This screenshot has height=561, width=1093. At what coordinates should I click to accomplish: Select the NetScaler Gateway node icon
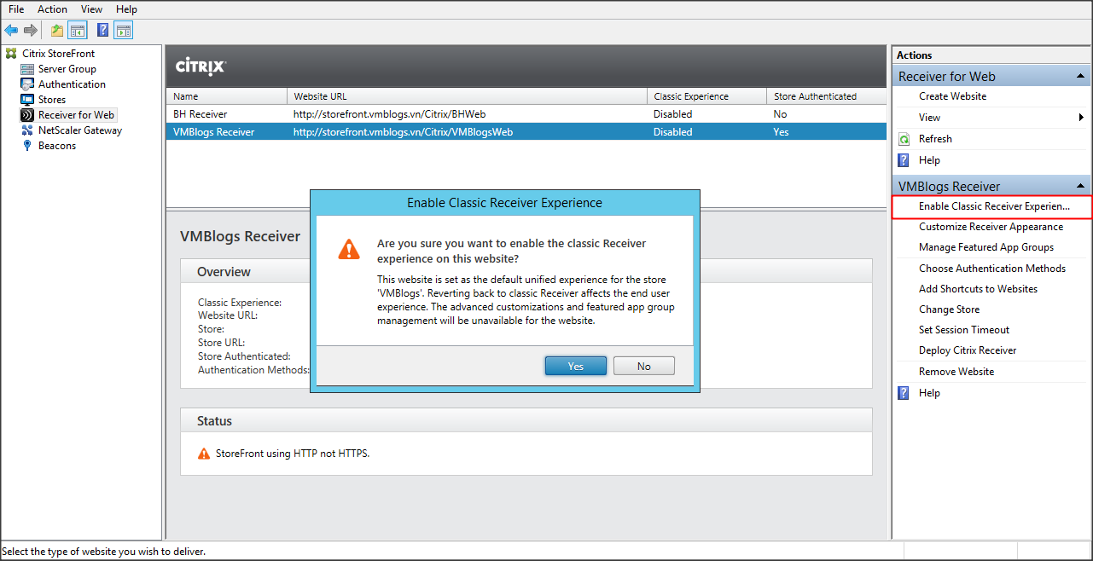27,130
